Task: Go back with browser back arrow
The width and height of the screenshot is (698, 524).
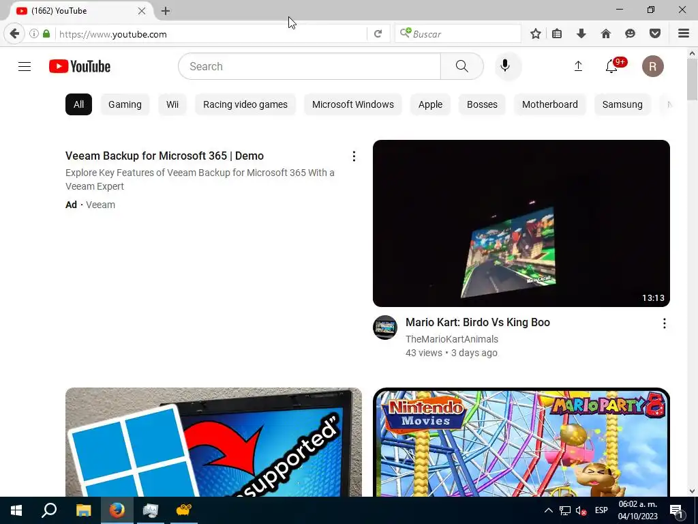Action: pyautogui.click(x=14, y=33)
